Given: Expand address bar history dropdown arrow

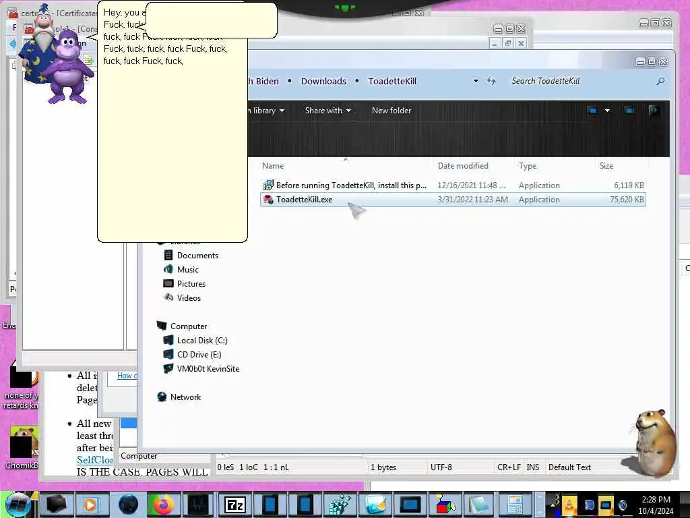Looking at the screenshot, I should pyautogui.click(x=476, y=81).
